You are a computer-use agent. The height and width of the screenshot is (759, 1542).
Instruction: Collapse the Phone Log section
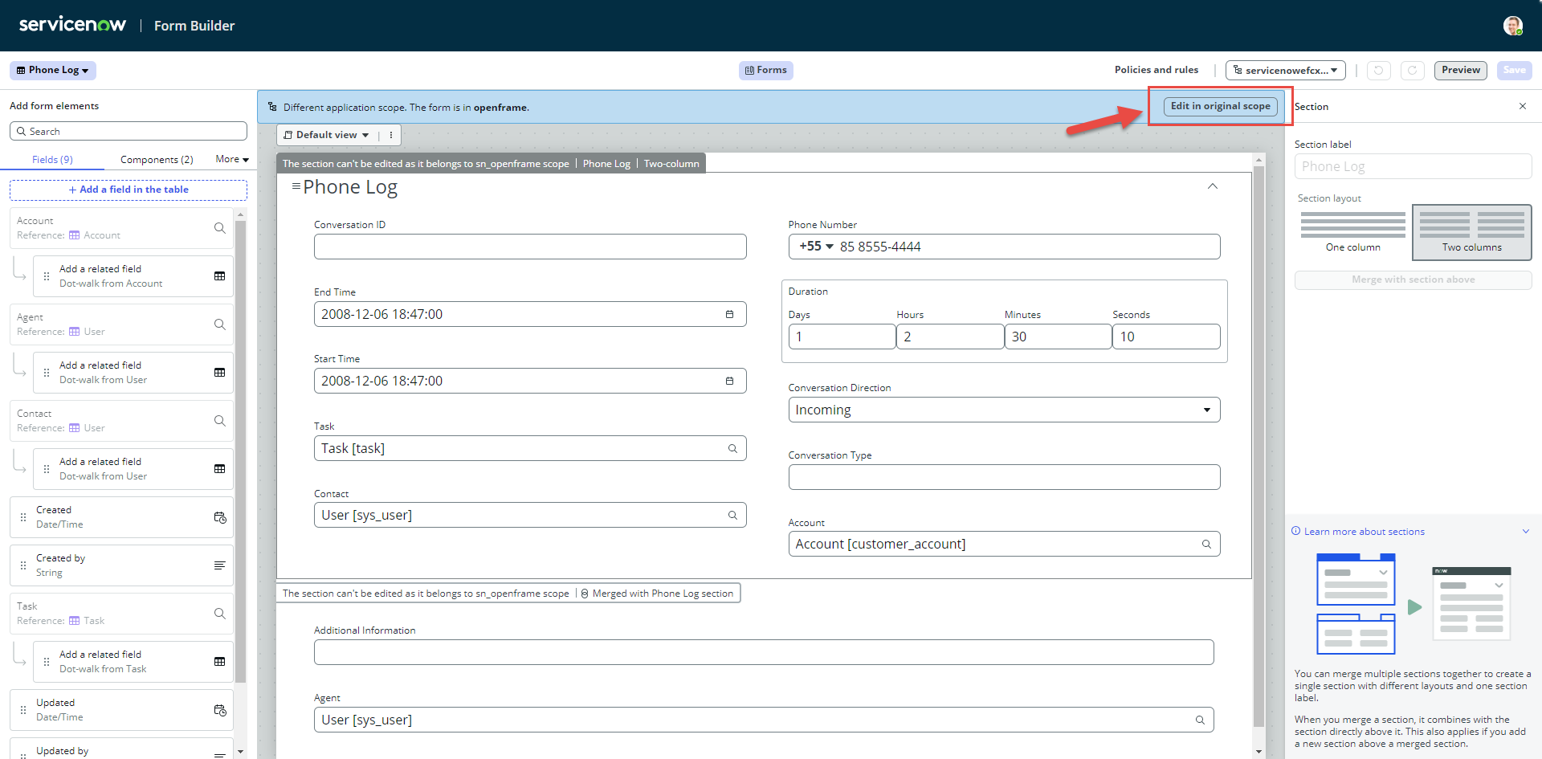pos(1212,186)
